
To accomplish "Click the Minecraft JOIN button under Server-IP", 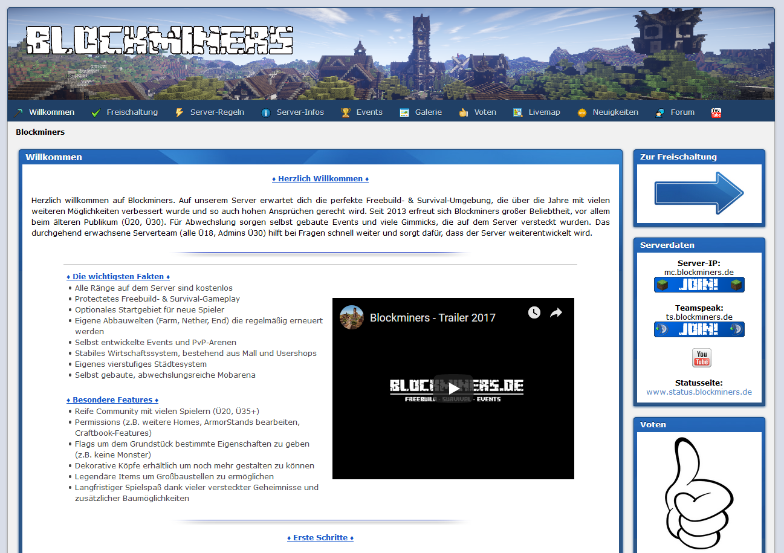I will (699, 285).
